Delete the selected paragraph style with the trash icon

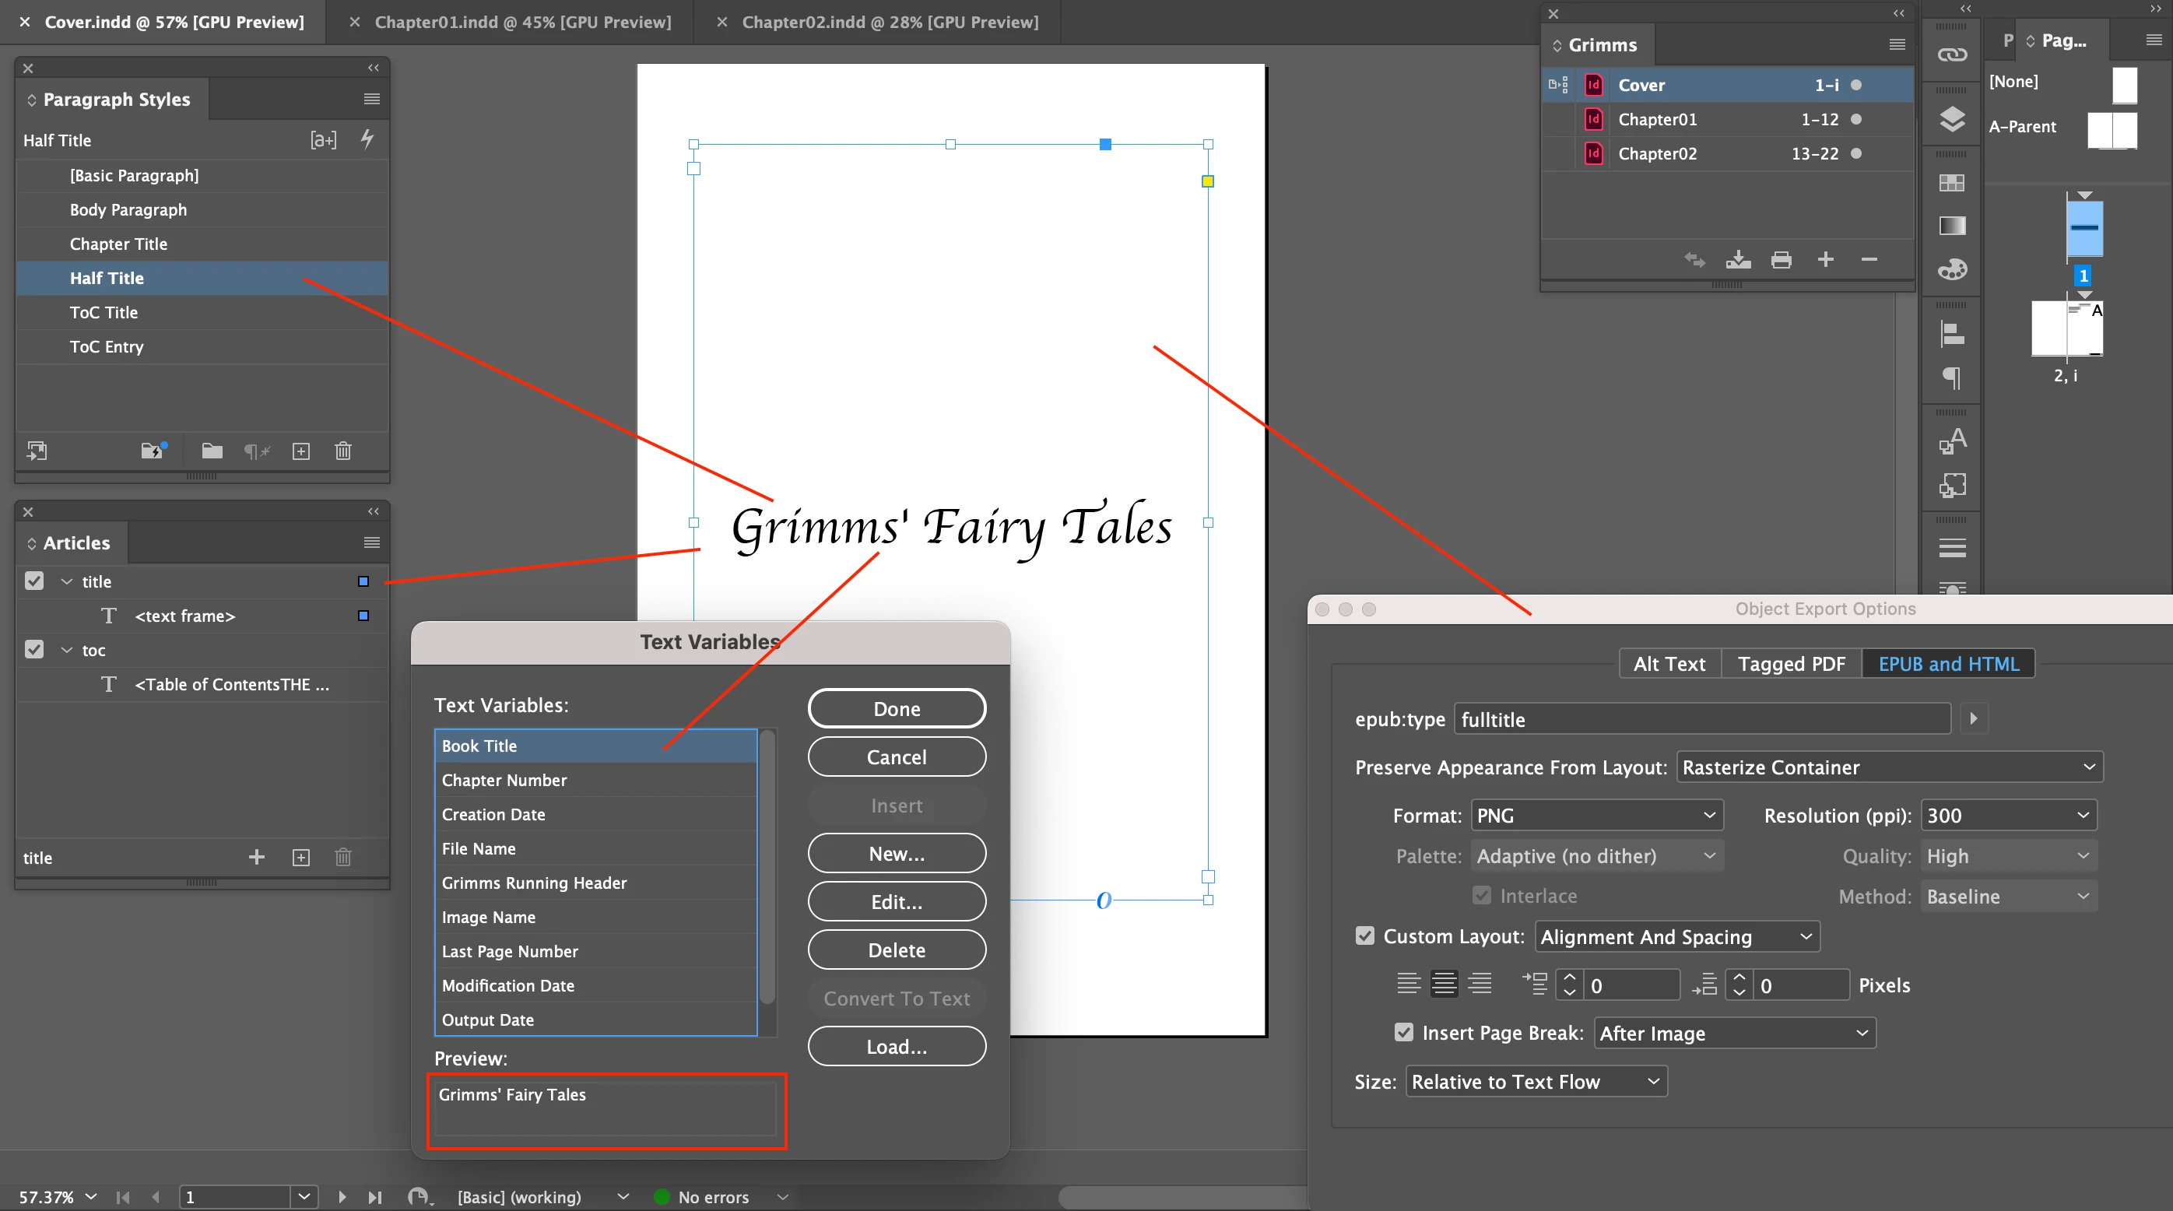(342, 451)
